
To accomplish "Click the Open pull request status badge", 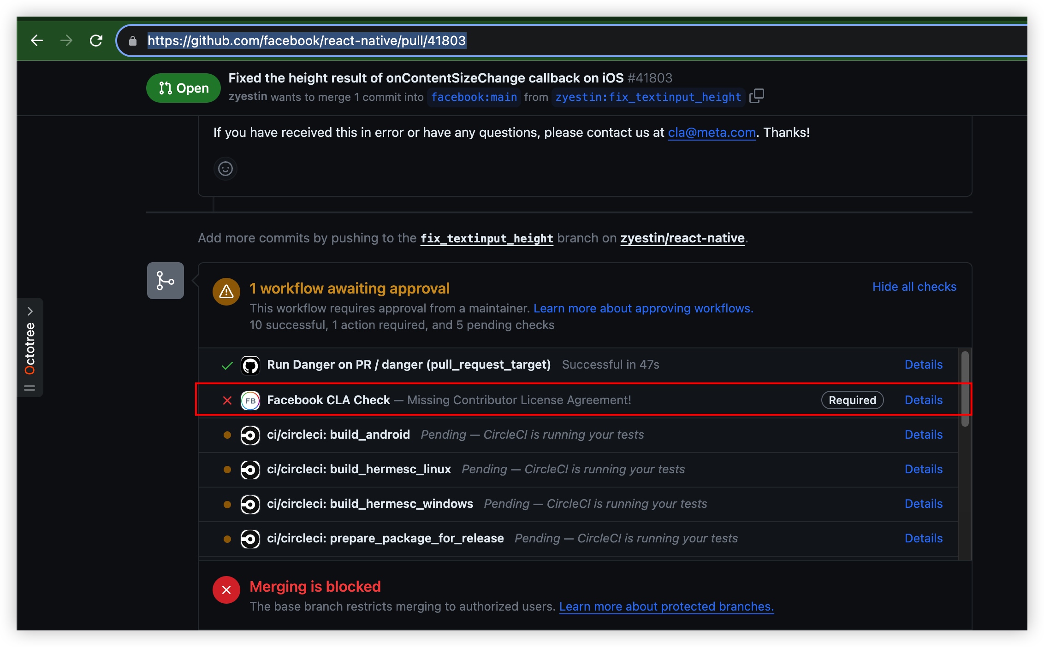I will tap(184, 88).
